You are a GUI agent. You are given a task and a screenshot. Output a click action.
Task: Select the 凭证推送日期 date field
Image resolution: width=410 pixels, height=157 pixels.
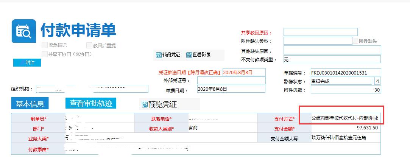(x=244, y=72)
